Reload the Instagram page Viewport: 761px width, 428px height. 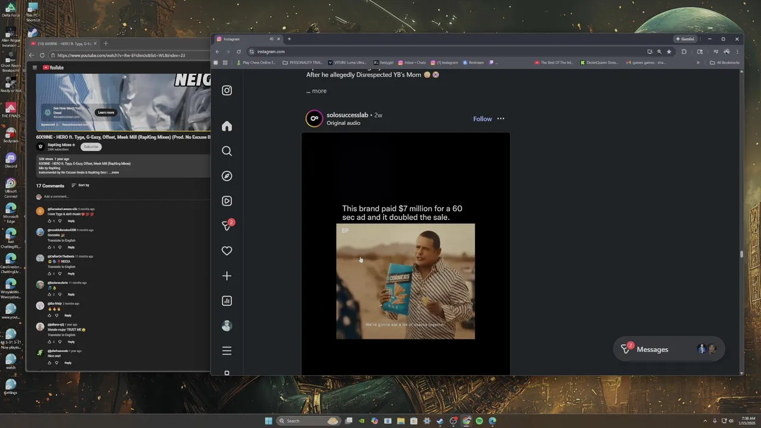(x=239, y=52)
